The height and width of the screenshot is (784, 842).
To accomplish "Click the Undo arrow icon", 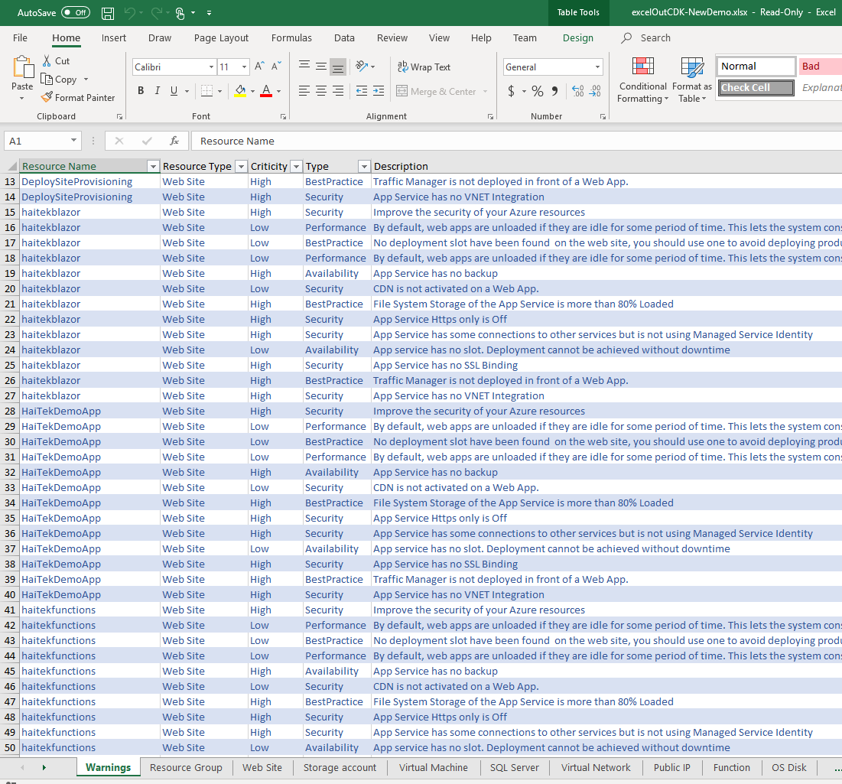I will (x=129, y=13).
